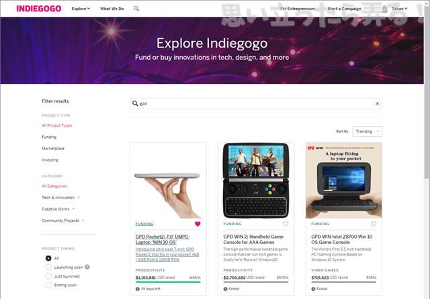The width and height of the screenshot is (430, 299).
Task: Favorite GPD WIN 2 using heart icon
Action: point(286,224)
